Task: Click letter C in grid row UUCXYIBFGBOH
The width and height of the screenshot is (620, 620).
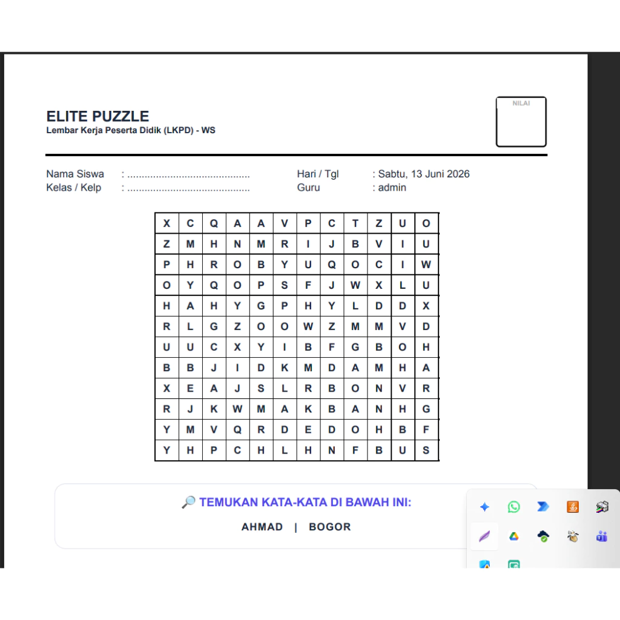Action: coord(214,347)
